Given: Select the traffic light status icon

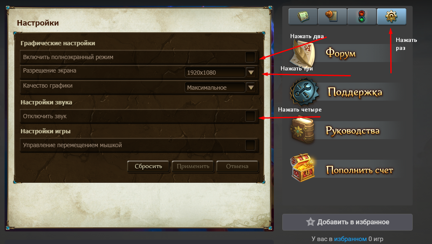Looking at the screenshot, I should pyautogui.click(x=362, y=17).
